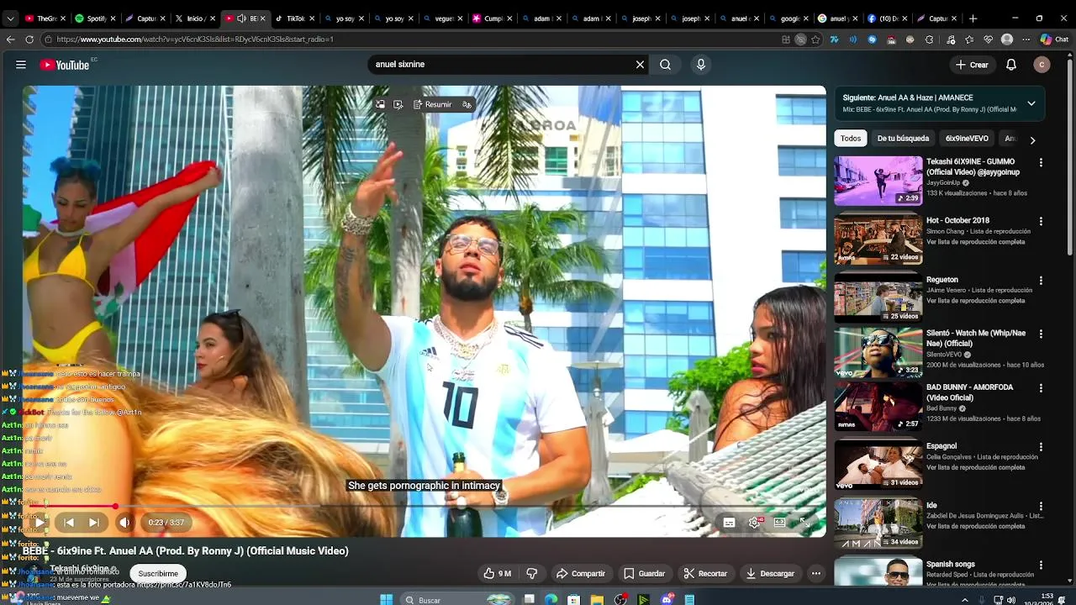
Task: Open the Windows Start menu
Action: coord(386,599)
